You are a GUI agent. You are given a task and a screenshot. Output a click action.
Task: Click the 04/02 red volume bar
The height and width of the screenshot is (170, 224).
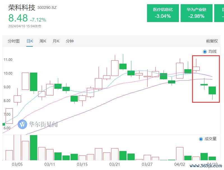pos(179,154)
